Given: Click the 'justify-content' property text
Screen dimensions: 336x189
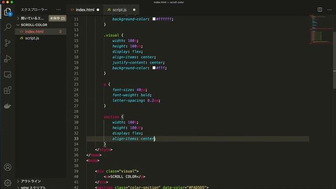Looking at the screenshot, I should pyautogui.click(x=129, y=62).
